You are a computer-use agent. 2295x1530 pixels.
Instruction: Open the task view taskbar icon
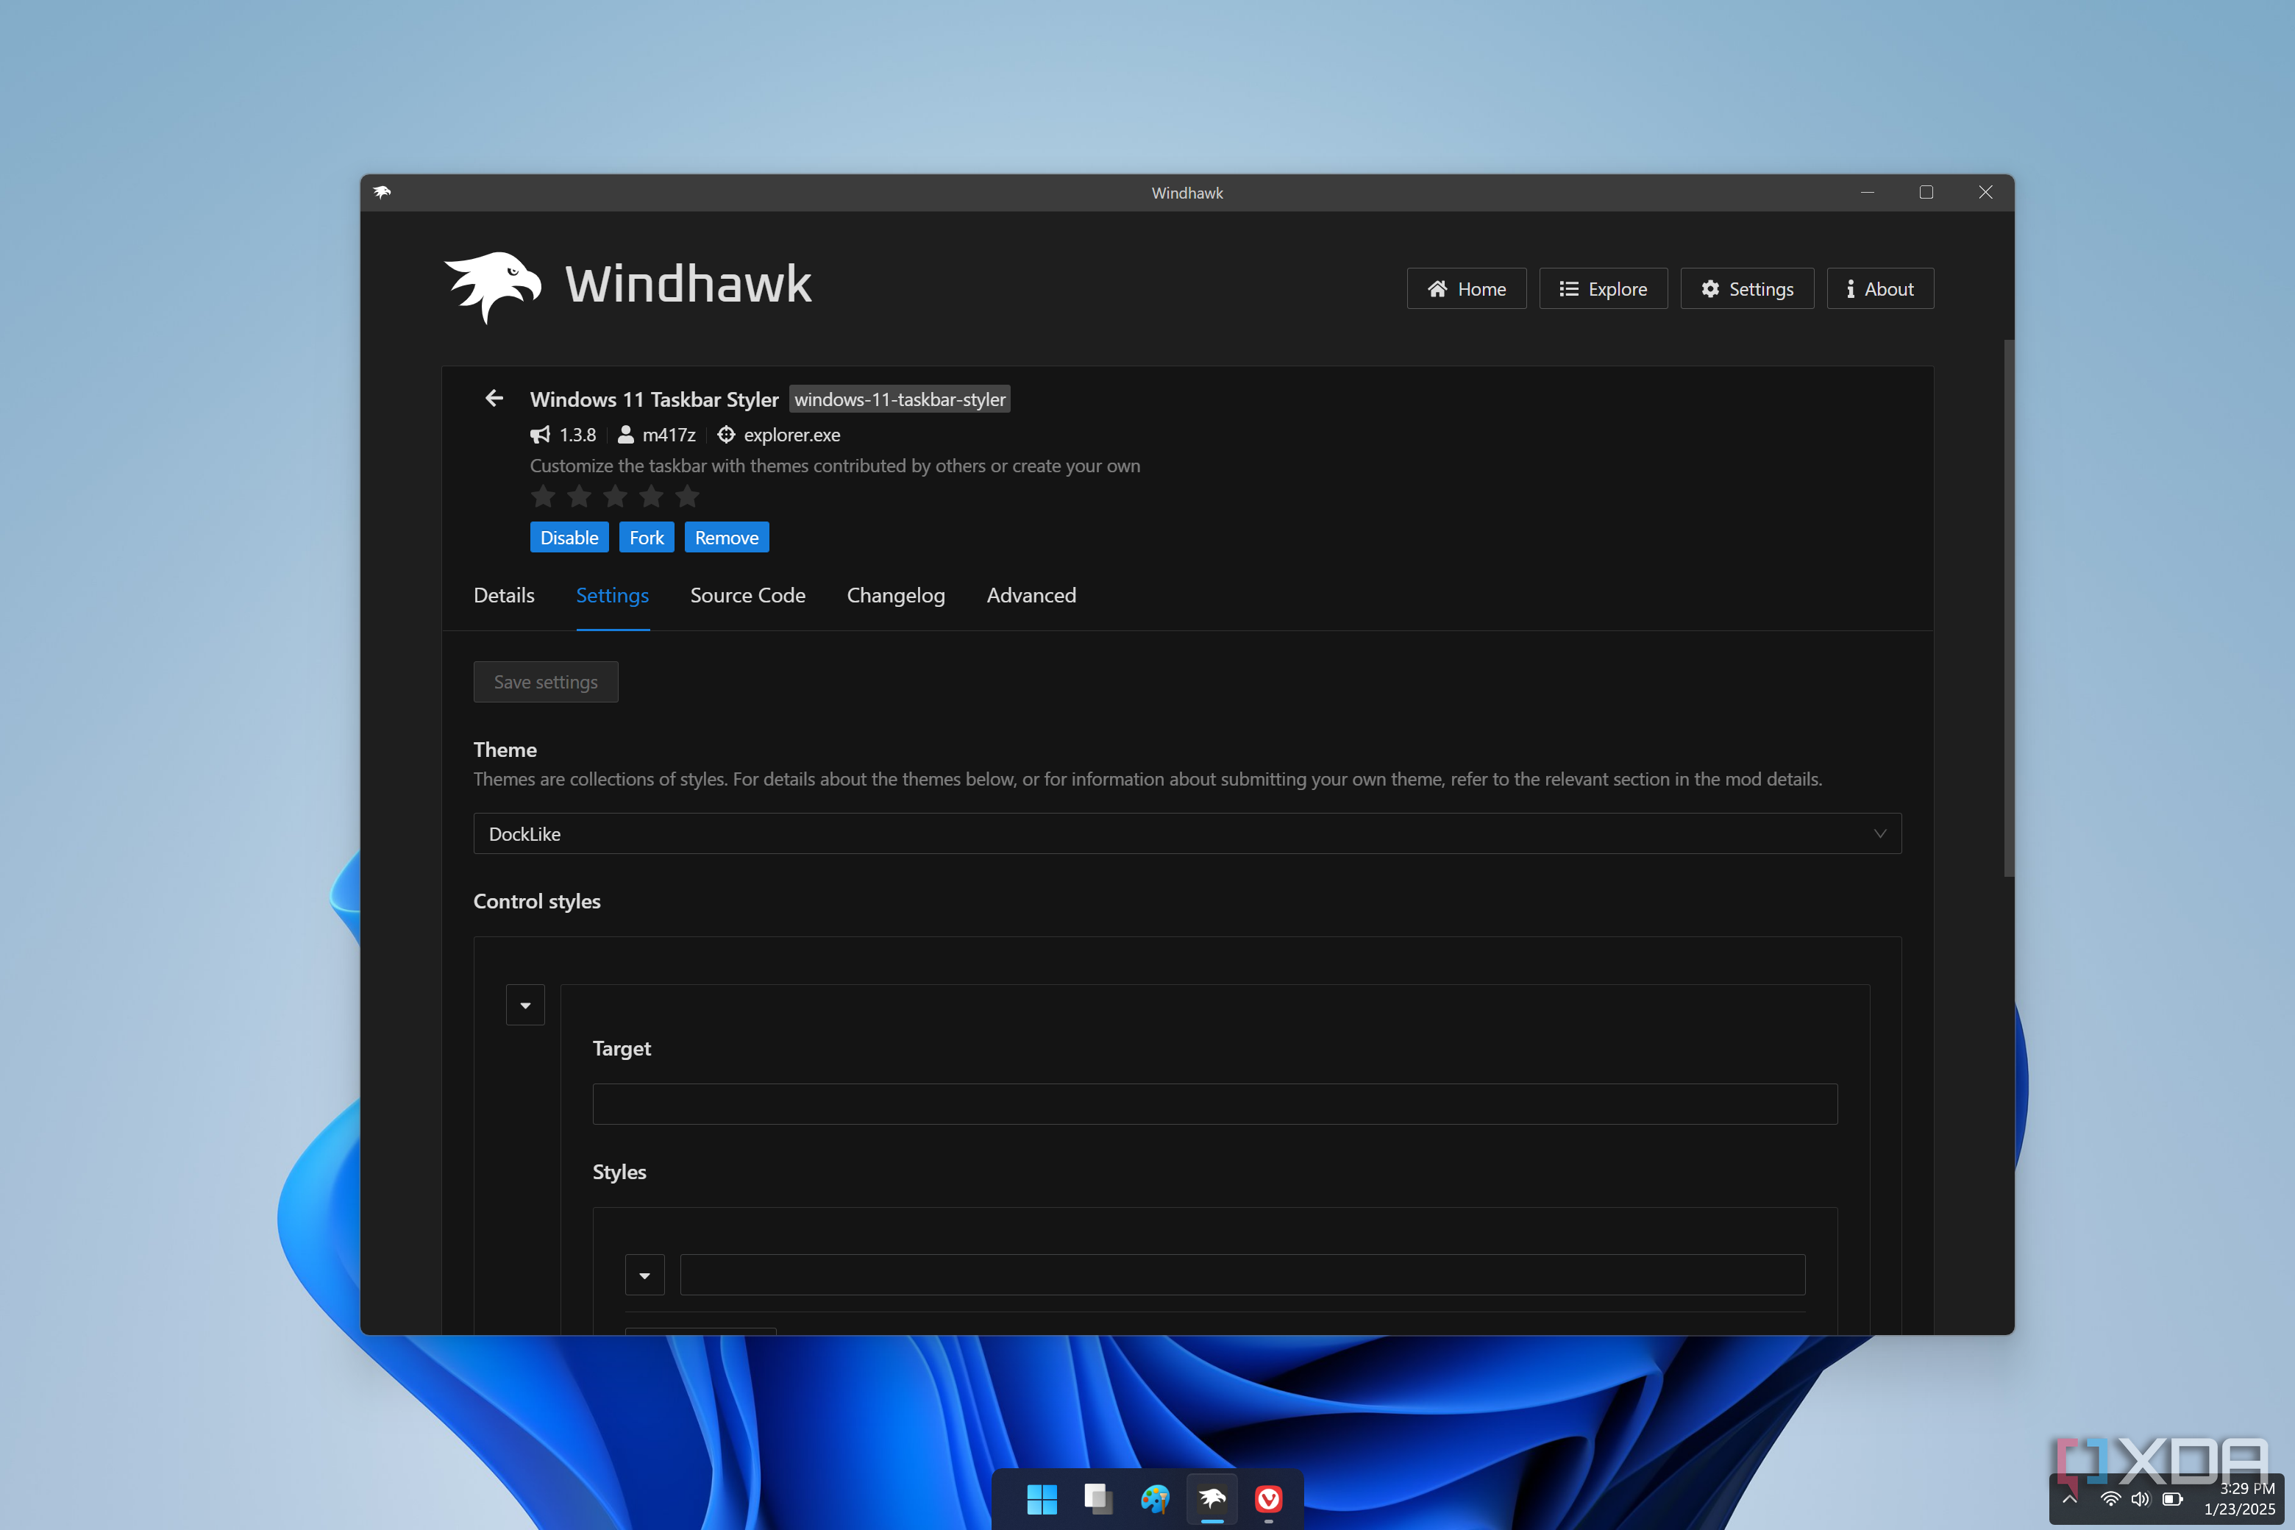pyautogui.click(x=1097, y=1498)
